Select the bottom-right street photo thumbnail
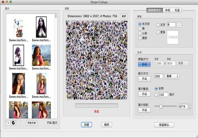Image resolution: width=198 pixels, height=138 pixels. click(x=41, y=110)
